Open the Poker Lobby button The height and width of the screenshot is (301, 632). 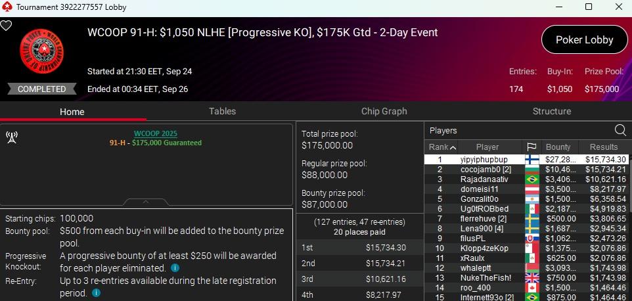tap(584, 39)
